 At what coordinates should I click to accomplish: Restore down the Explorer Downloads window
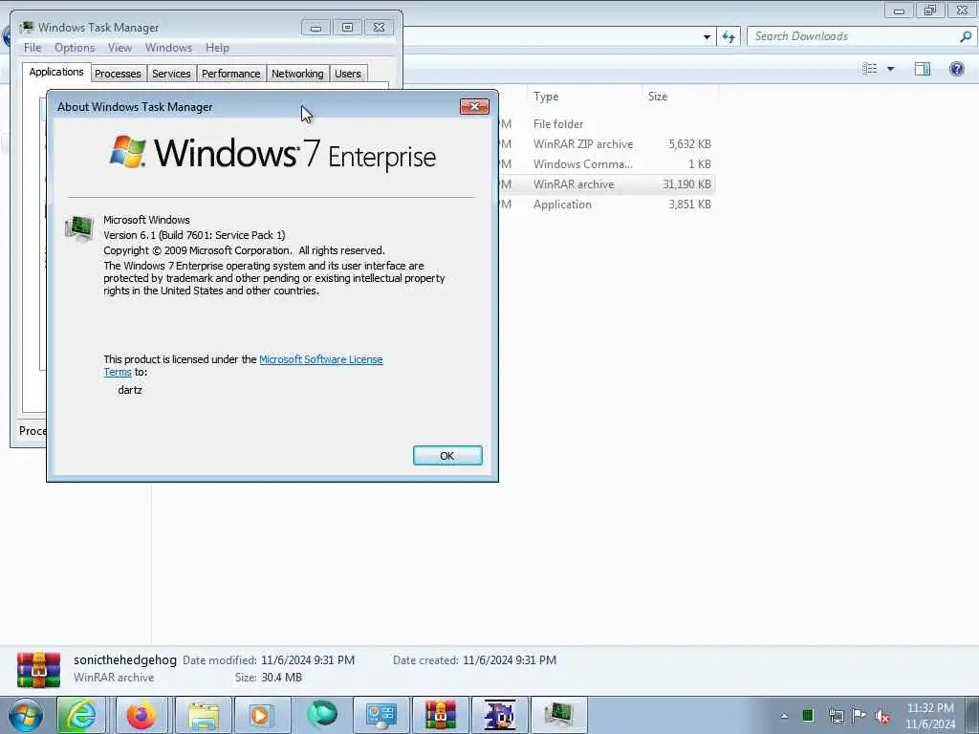point(930,11)
